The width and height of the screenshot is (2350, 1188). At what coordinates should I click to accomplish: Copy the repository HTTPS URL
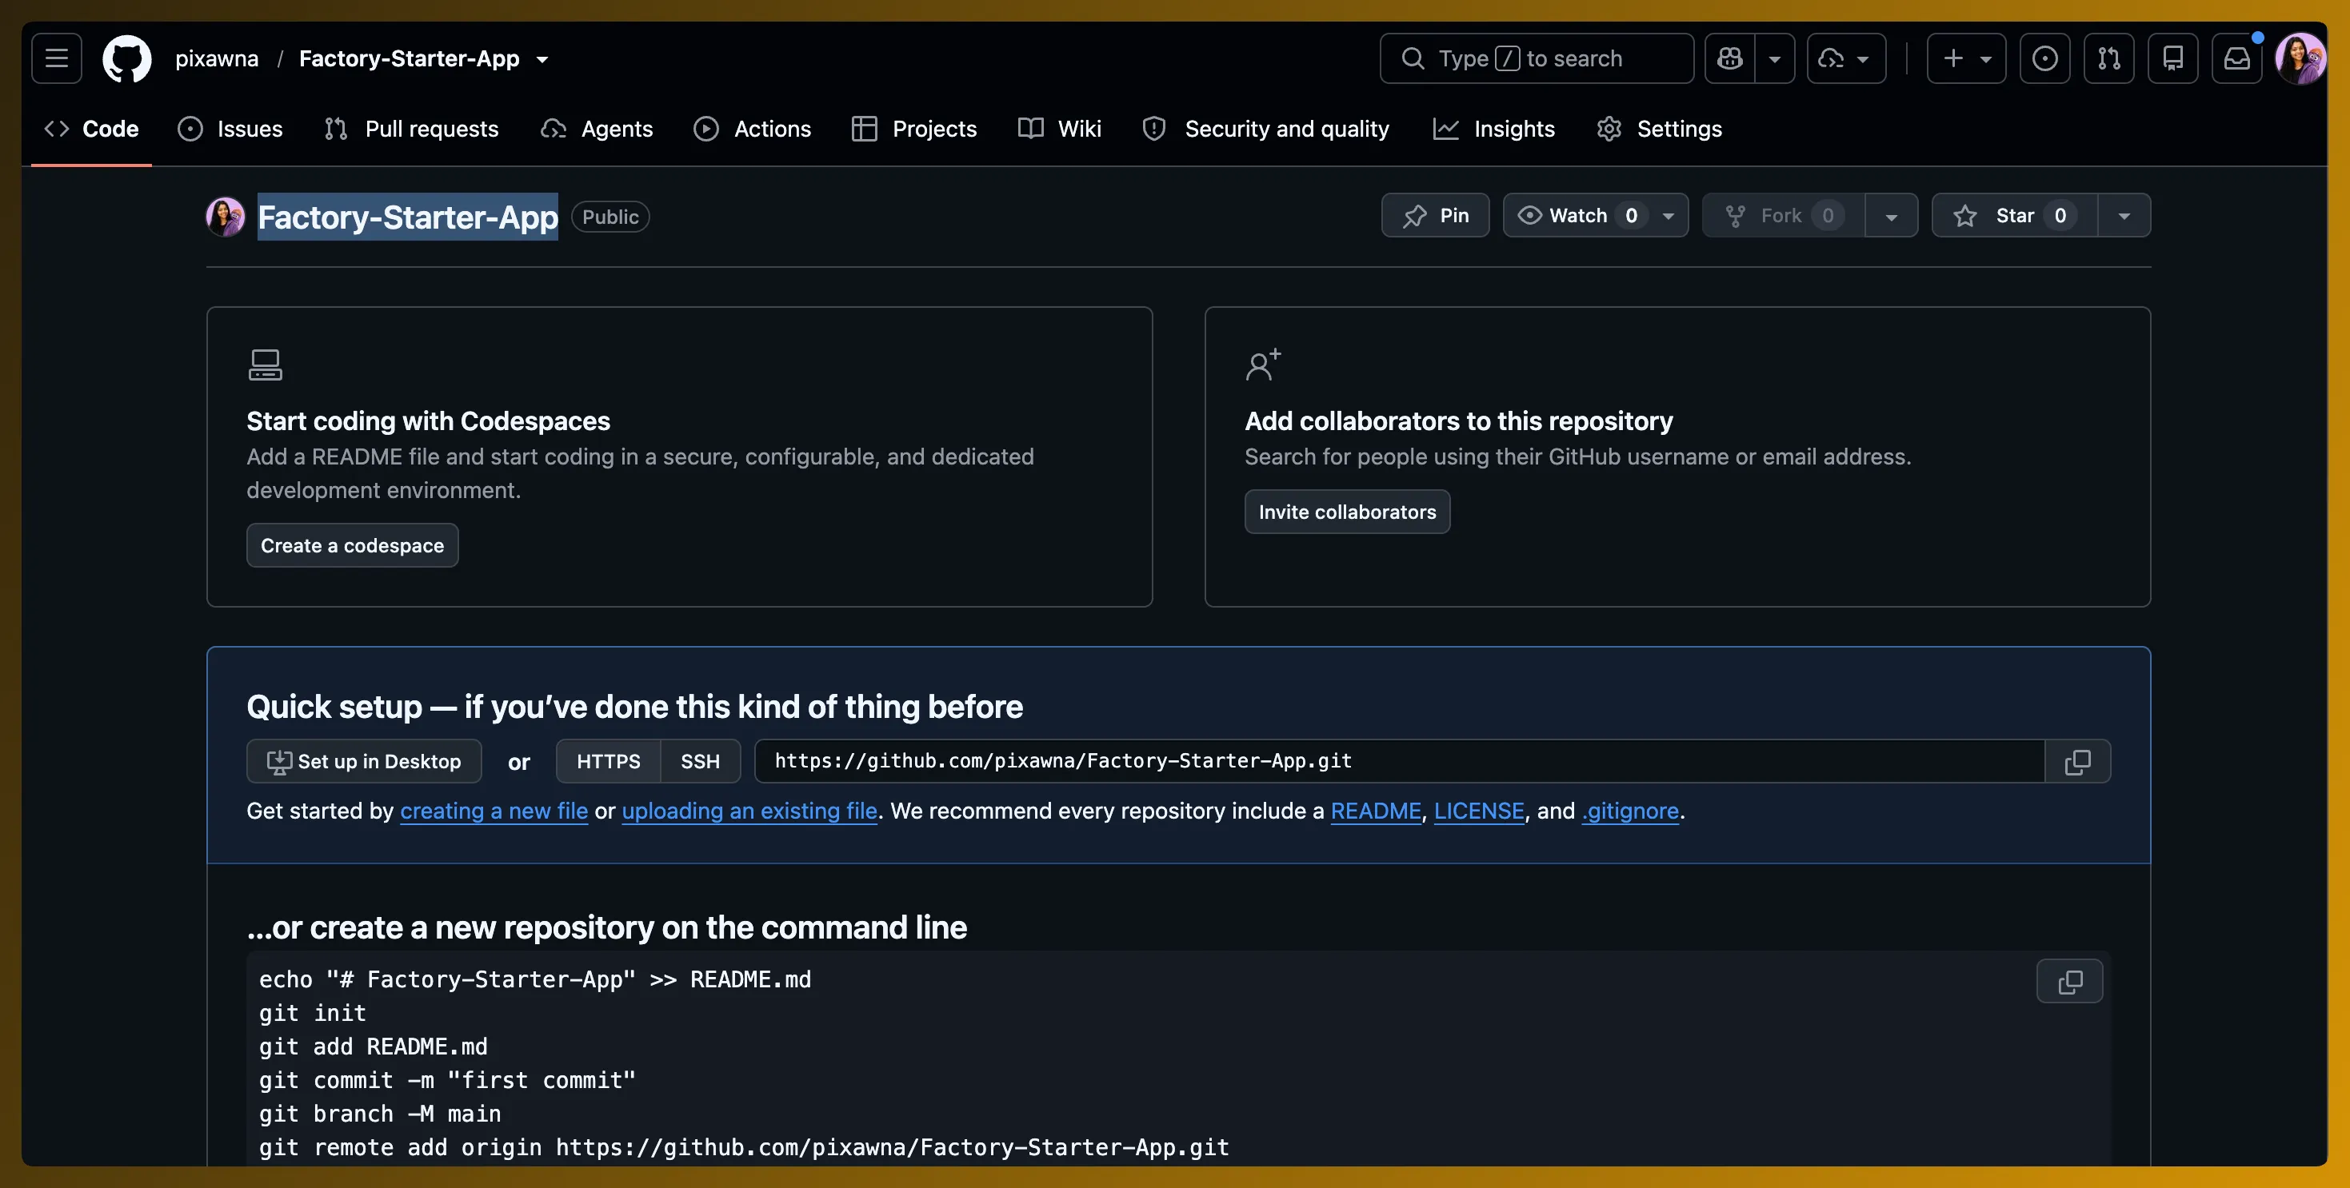click(2077, 761)
